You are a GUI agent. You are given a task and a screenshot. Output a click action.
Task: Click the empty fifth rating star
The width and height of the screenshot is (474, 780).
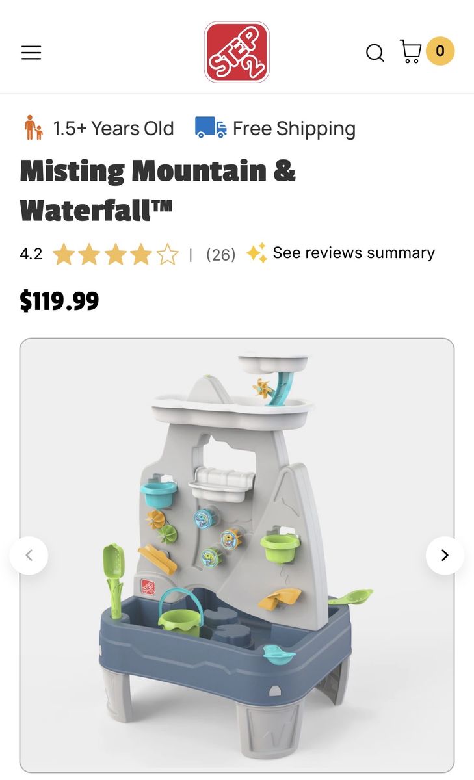pyautogui.click(x=167, y=254)
